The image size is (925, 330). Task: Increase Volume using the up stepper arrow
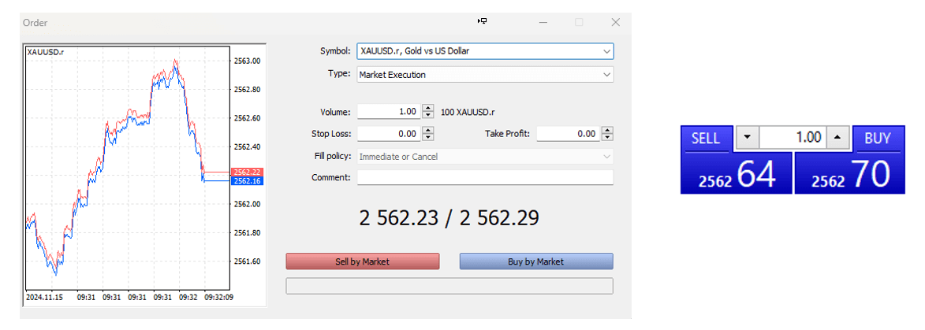[428, 109]
